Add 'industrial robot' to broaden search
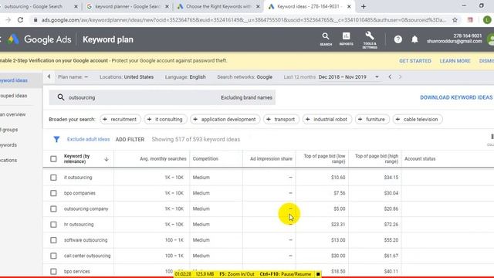Viewport: 494px width, 278px height. click(x=327, y=120)
